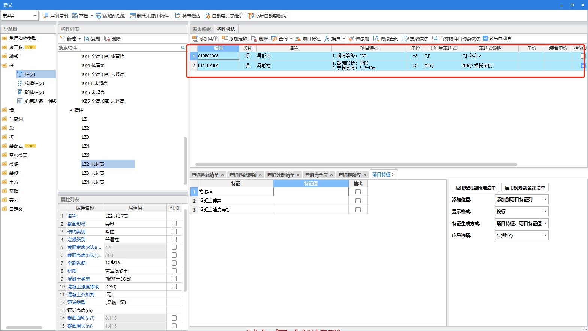Viewport: 588px width, 331px height.
Task: Click the horizontal scrollbar under the 做法 table
Action: (x=356, y=165)
